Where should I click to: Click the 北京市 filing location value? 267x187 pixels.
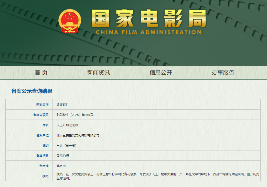click(61, 166)
